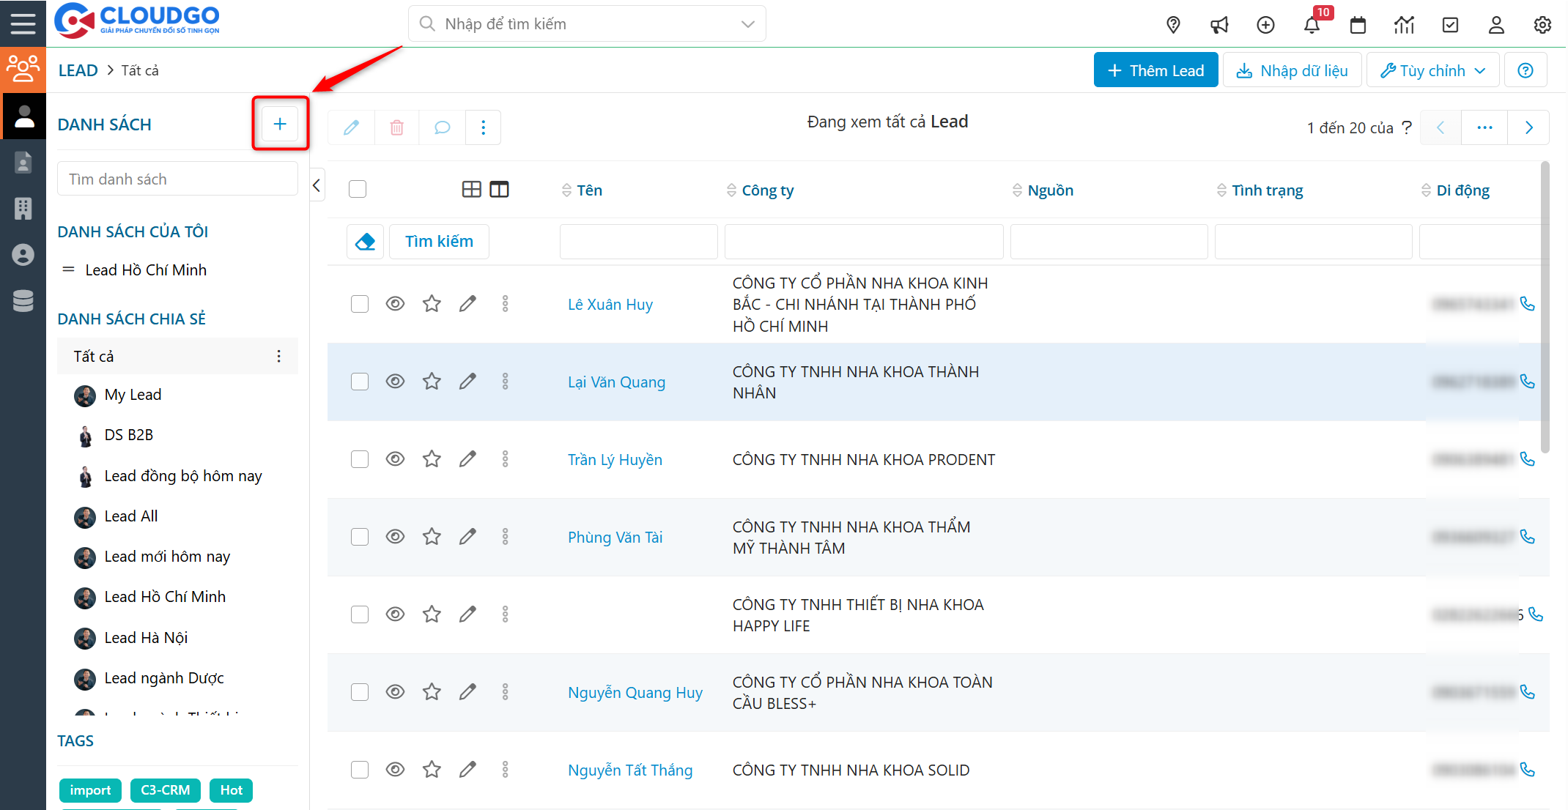The image size is (1568, 810).
Task: Select the My Lead shared list
Action: point(133,395)
